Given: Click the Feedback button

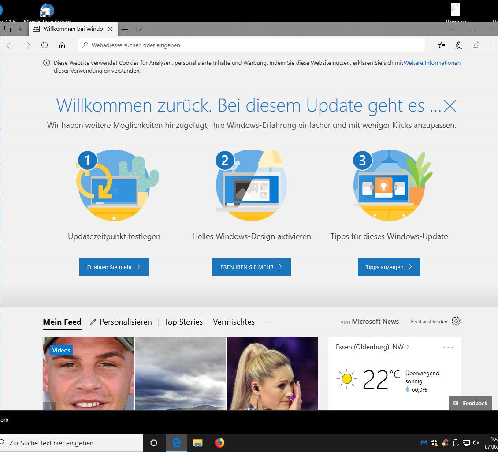Looking at the screenshot, I should click(x=470, y=403).
